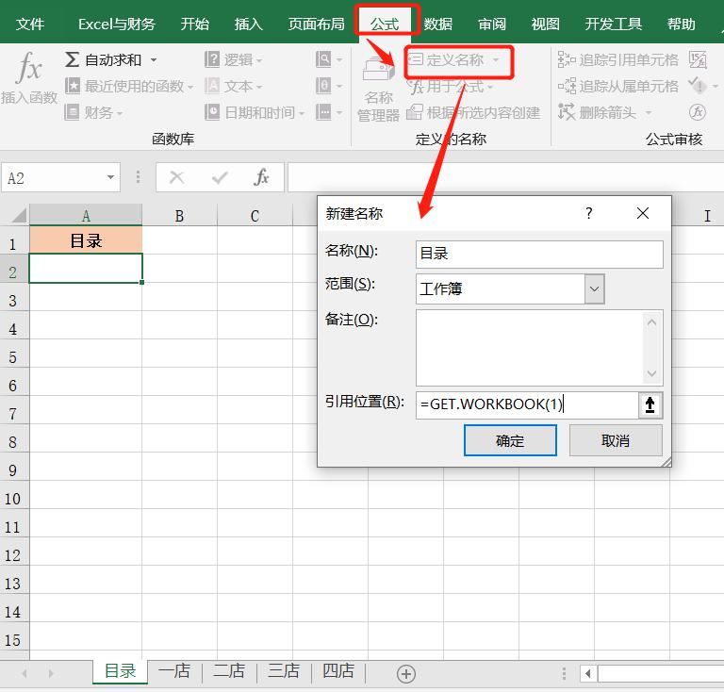Switch to the Developer (开发工具) tab
The image size is (724, 692).
click(x=613, y=24)
